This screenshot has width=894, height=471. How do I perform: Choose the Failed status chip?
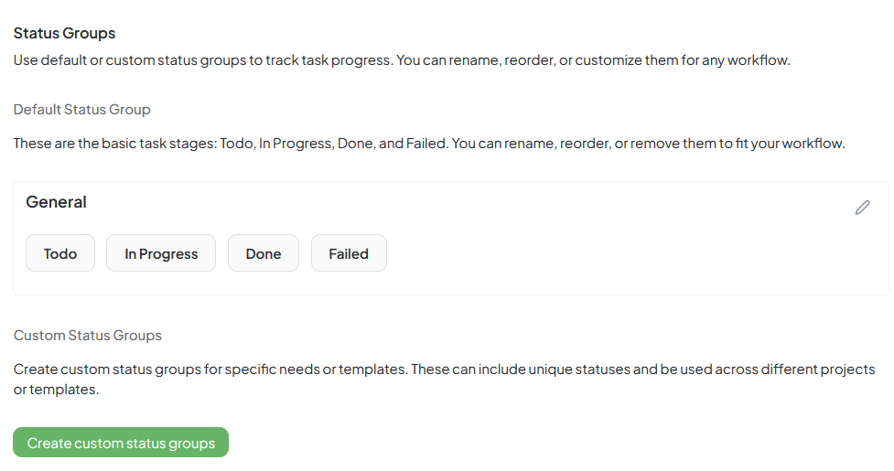click(349, 253)
